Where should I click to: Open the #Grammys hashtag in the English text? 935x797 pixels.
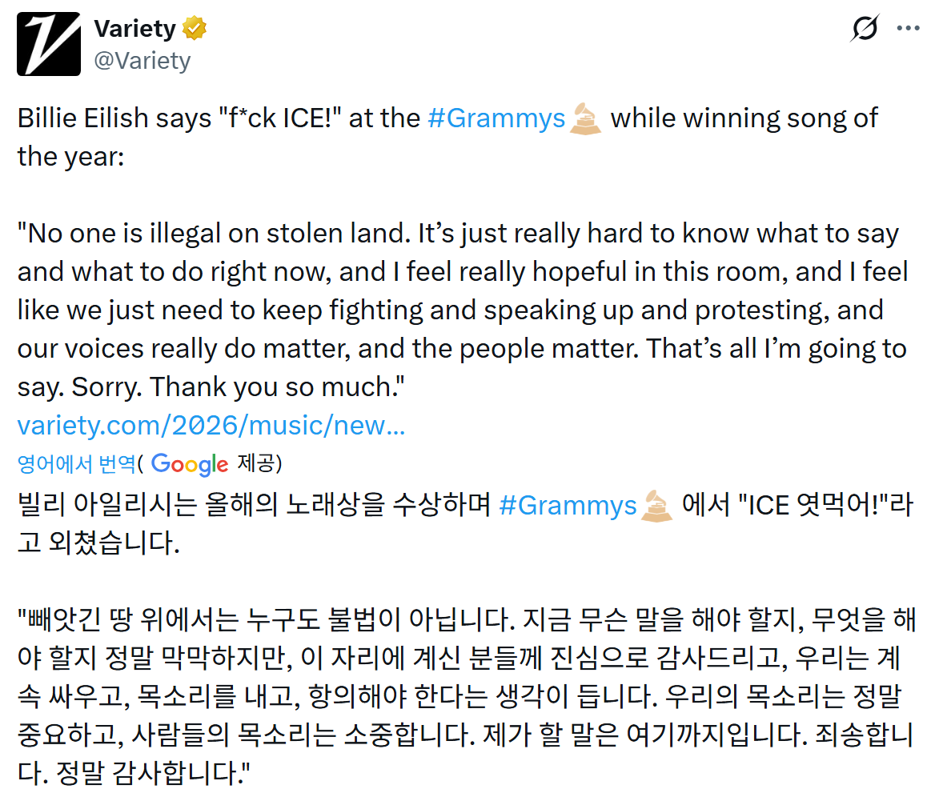coord(496,118)
